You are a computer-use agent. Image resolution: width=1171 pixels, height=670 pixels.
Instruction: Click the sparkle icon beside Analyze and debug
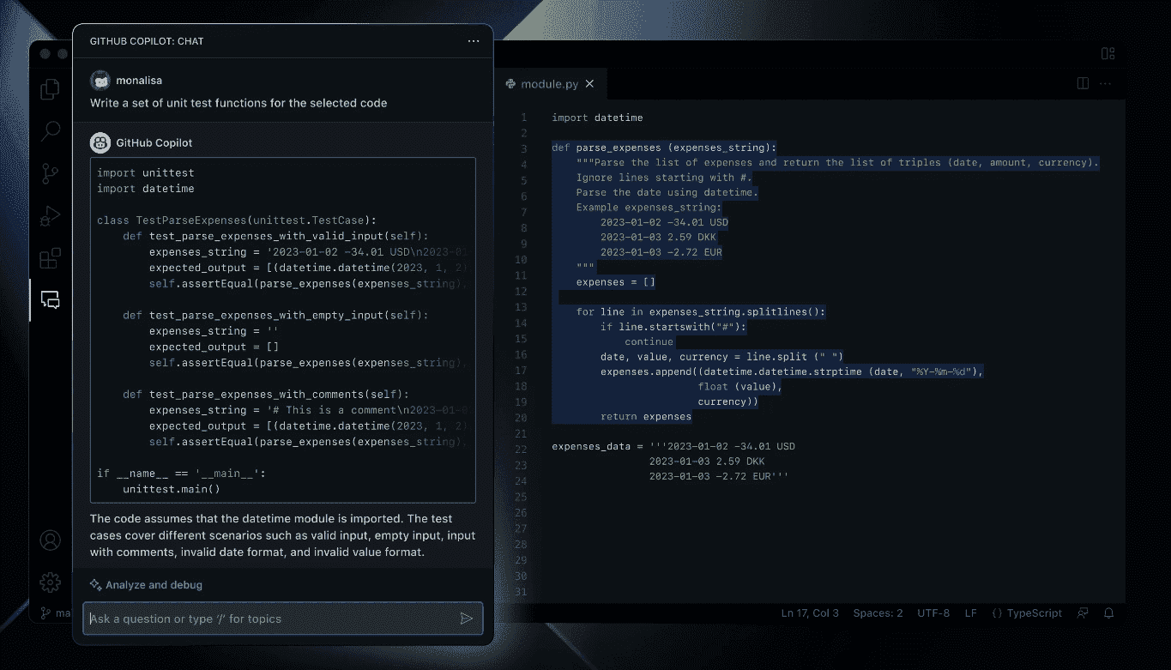click(x=96, y=585)
